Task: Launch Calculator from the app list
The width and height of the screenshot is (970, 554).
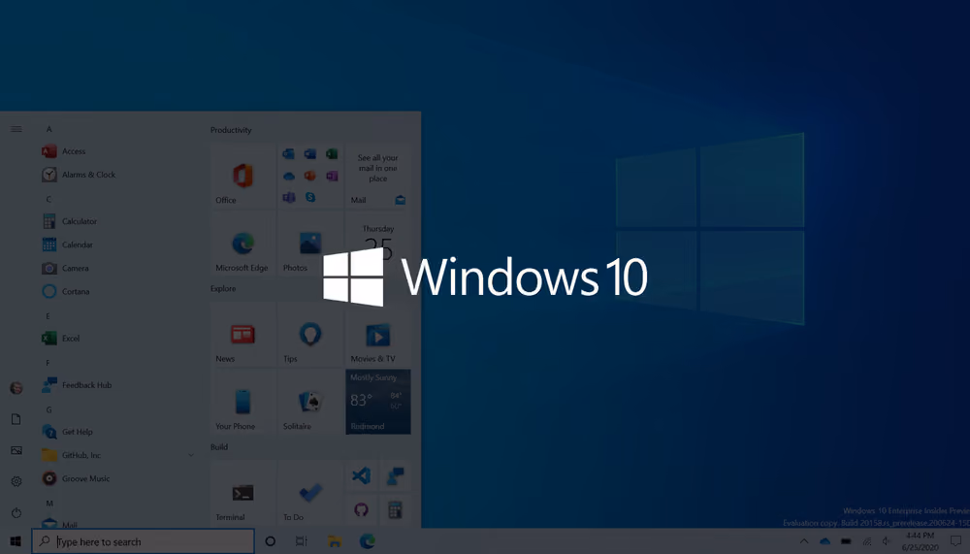Action: click(x=117, y=221)
